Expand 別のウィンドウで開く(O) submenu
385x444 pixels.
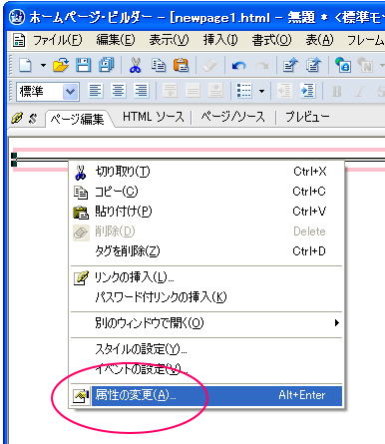[x=206, y=323]
